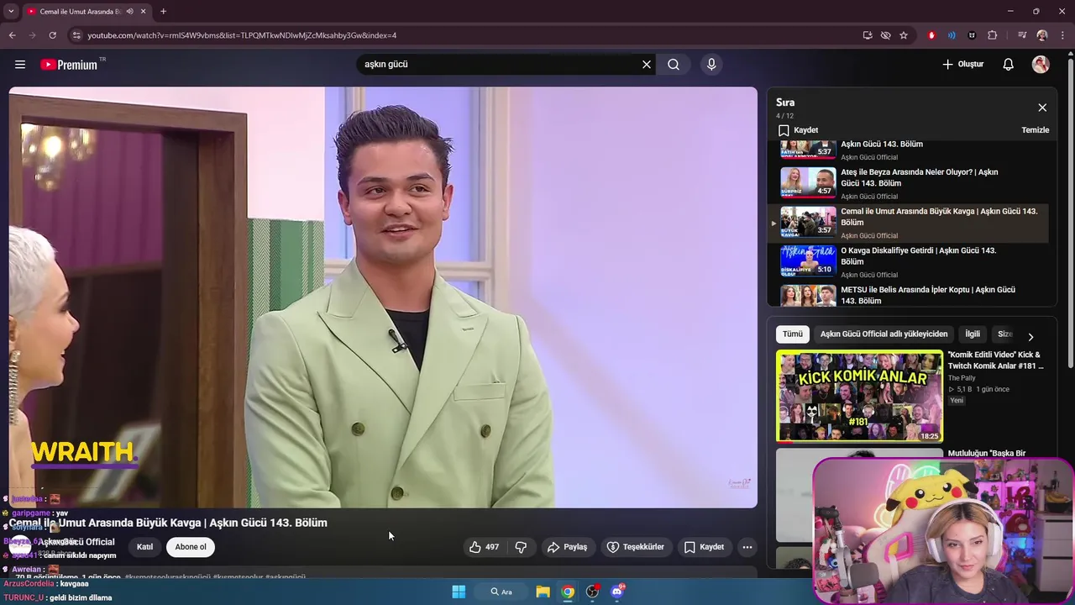Close the Sıra queue panel
The image size is (1075, 605).
point(1042,108)
